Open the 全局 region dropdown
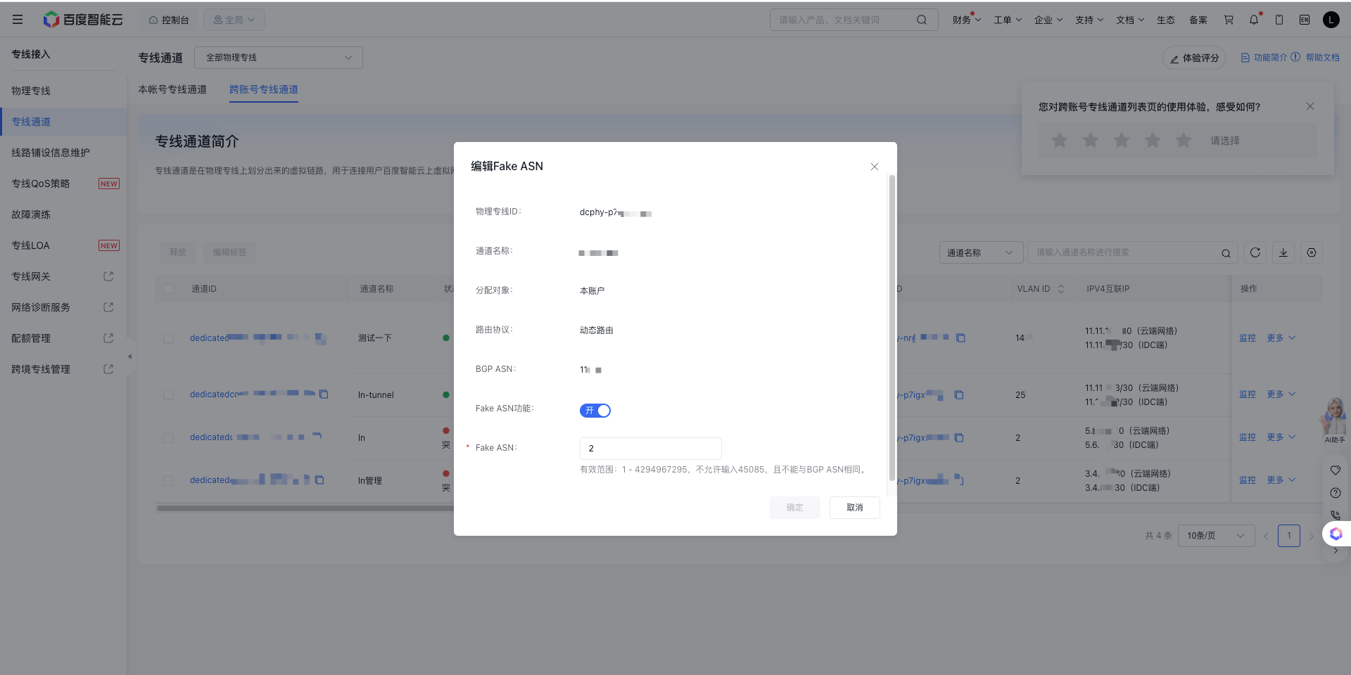The image size is (1351, 675). [234, 20]
